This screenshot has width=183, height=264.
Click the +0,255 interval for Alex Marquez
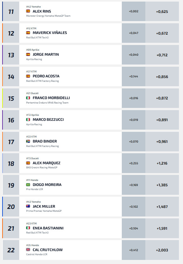point(133,163)
